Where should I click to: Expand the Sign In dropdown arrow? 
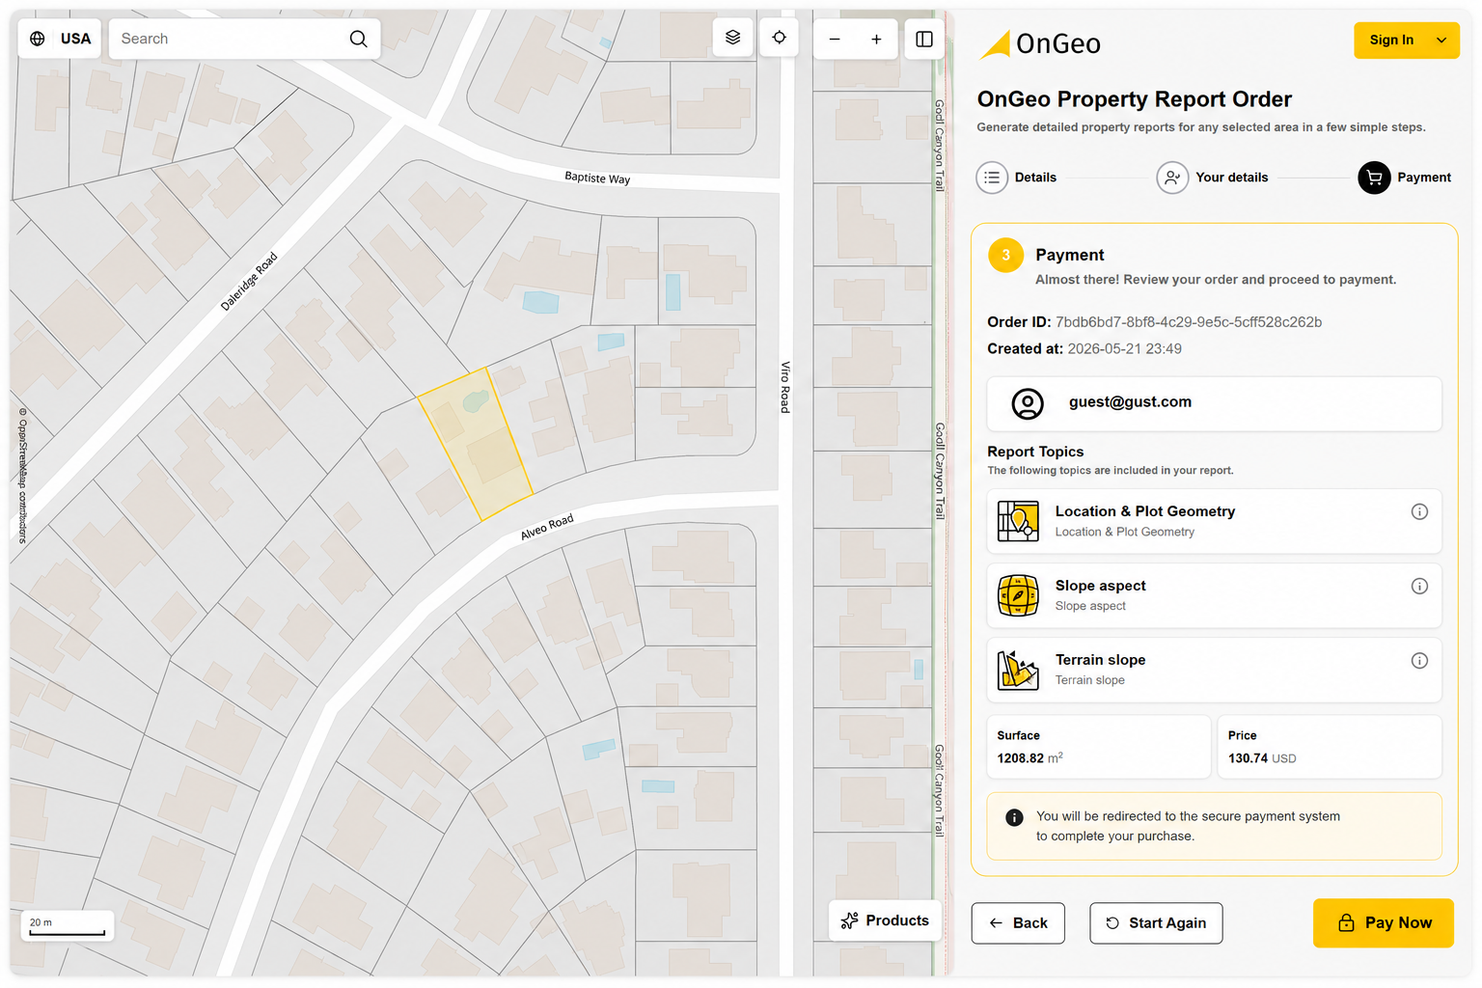click(x=1441, y=40)
